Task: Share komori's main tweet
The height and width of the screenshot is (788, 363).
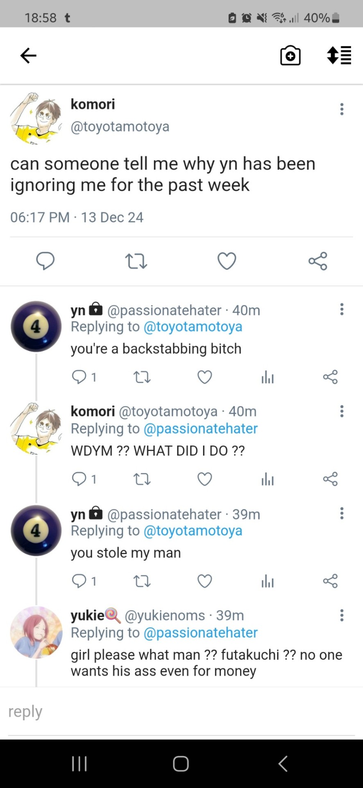Action: pos(318,261)
